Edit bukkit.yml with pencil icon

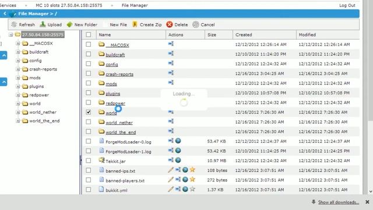point(171,189)
